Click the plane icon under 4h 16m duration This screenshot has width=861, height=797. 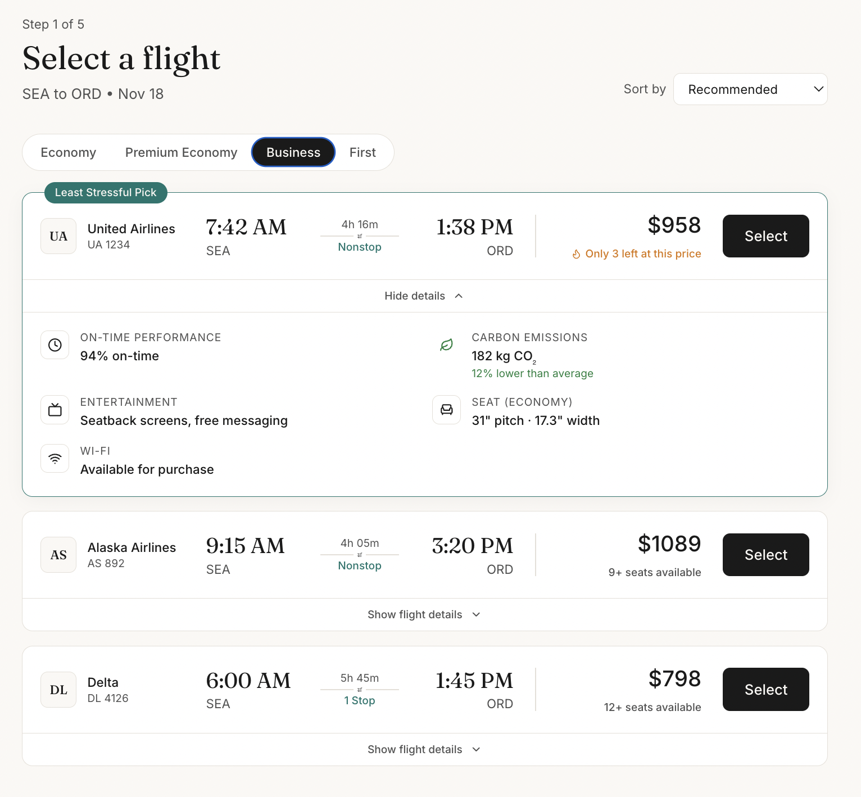360,236
